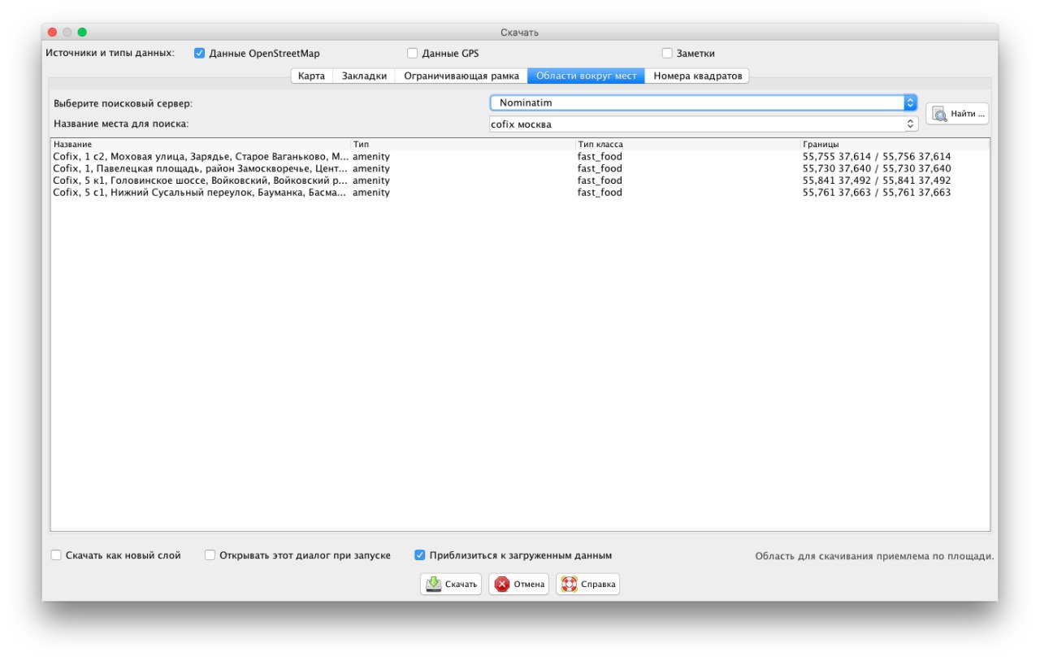This screenshot has height=661, width=1040.
Task: Select Cofix Головинское шоссе result row
Action: coord(520,180)
